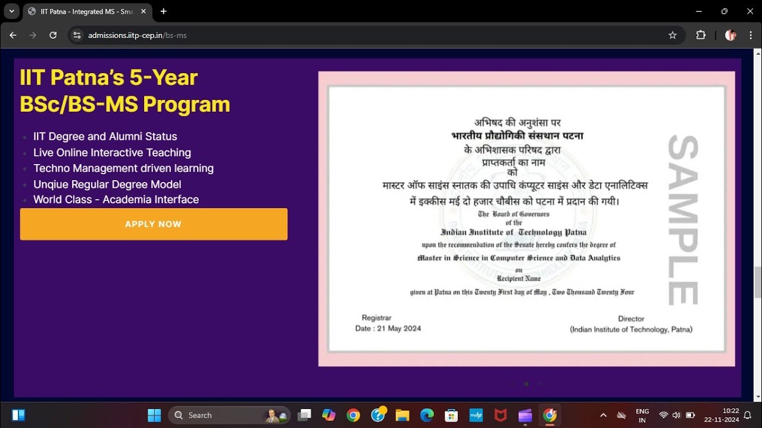Open the Chrome profile avatar

point(730,35)
